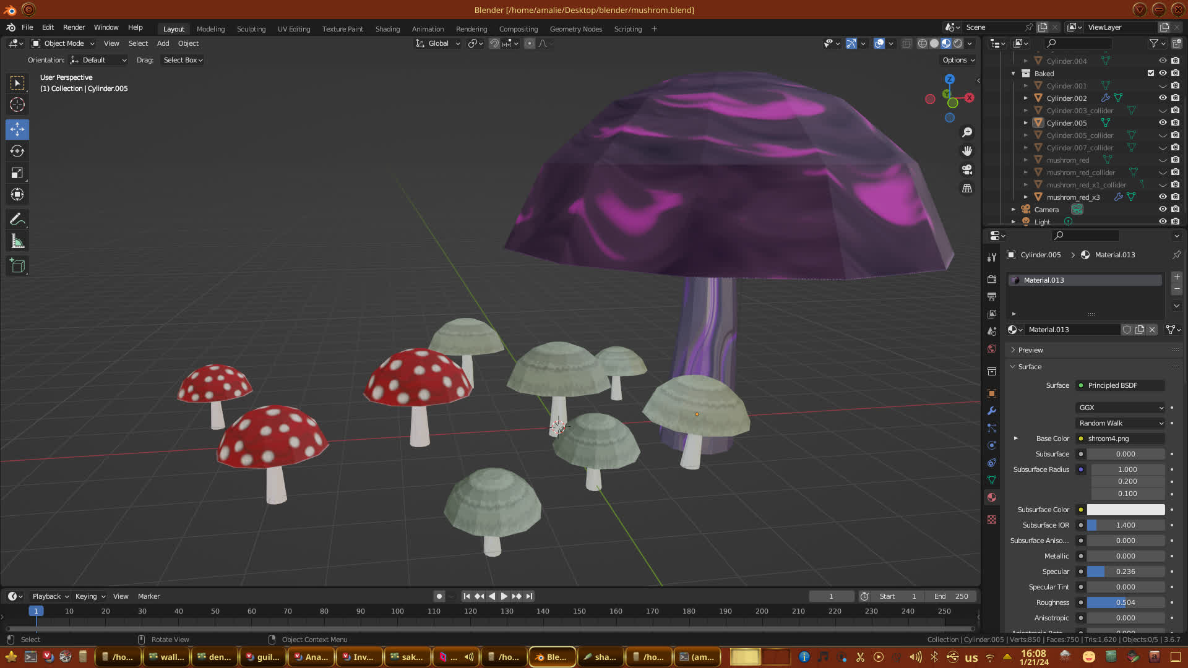Activate the Annotate pencil tool
Viewport: 1188px width, 668px height.
pos(17,220)
